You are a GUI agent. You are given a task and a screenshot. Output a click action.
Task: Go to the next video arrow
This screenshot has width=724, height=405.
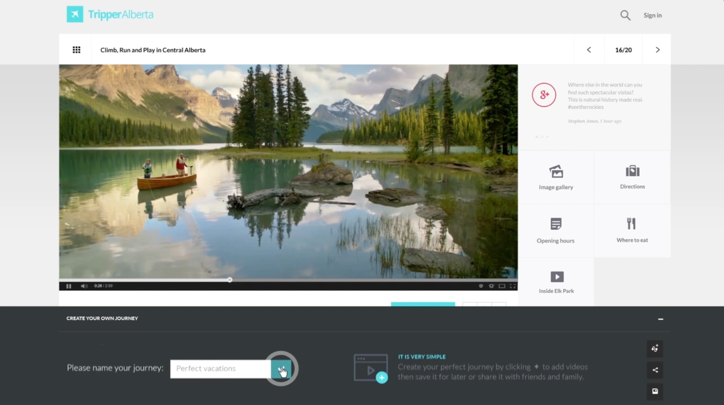(x=658, y=50)
